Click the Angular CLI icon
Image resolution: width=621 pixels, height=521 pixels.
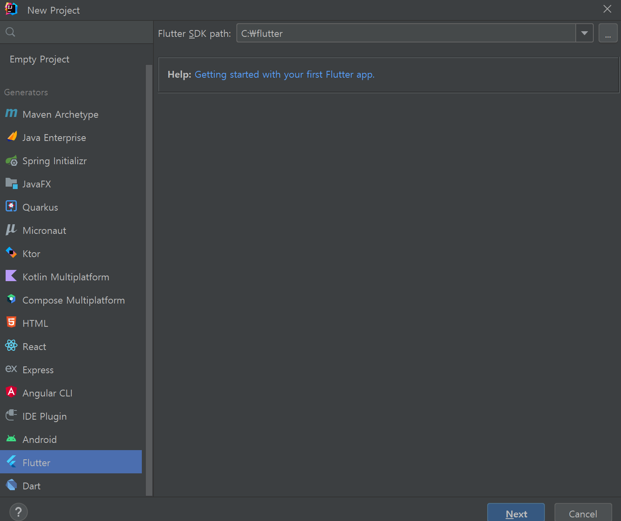pyautogui.click(x=11, y=392)
